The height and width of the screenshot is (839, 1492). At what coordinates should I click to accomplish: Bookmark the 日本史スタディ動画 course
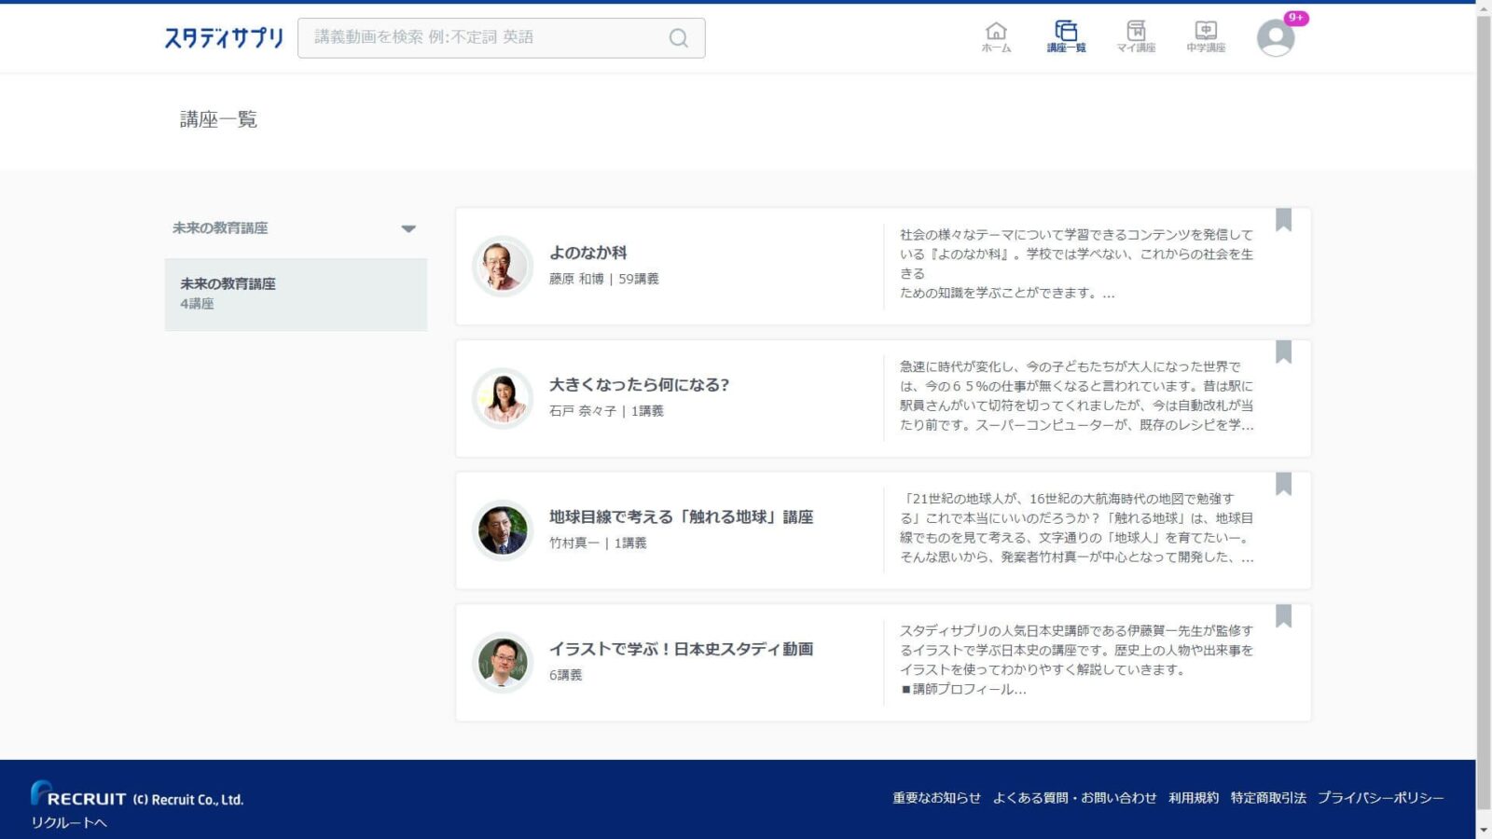[x=1283, y=616]
